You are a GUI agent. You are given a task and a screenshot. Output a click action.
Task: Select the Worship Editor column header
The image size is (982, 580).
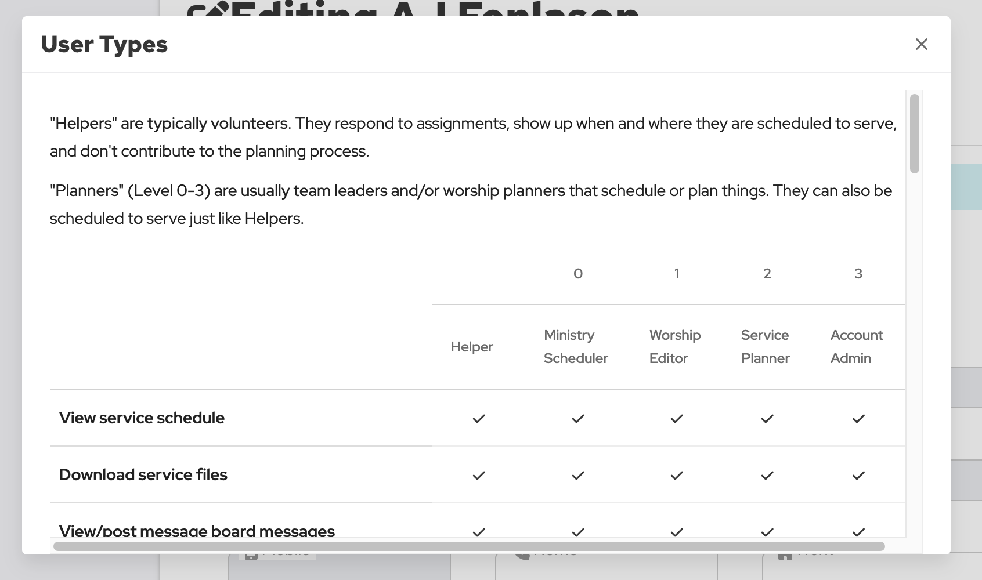pos(674,347)
